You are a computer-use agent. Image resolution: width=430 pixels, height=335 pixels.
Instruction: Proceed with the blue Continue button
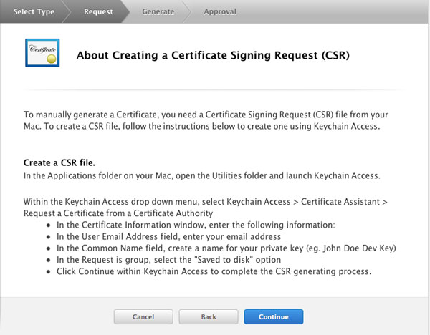273,316
